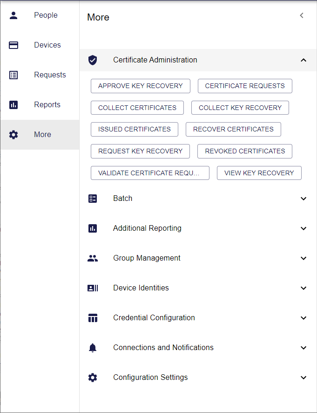Image resolution: width=317 pixels, height=413 pixels.
Task: Expand the Credential Configuration chevron
Action: pos(304,318)
